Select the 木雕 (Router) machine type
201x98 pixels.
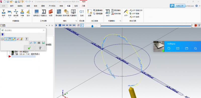click(x=22, y=13)
